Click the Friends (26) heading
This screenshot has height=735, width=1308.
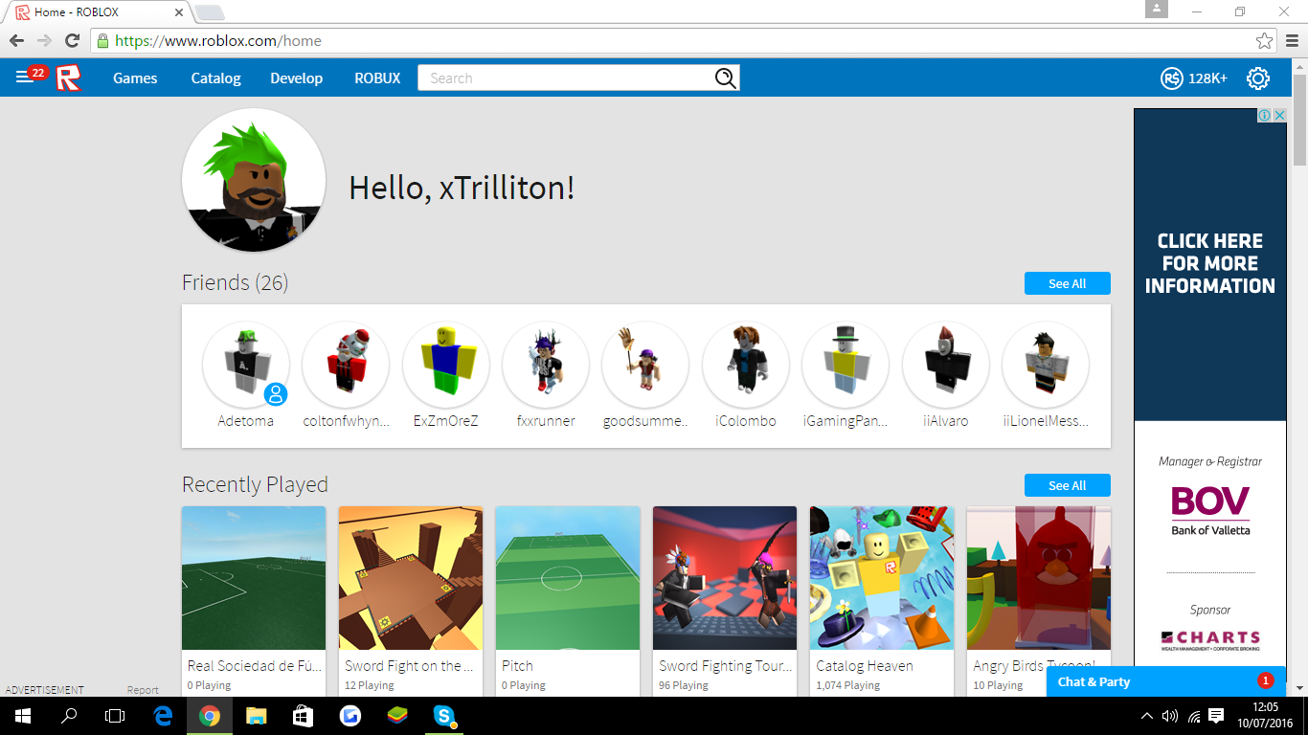pyautogui.click(x=235, y=282)
